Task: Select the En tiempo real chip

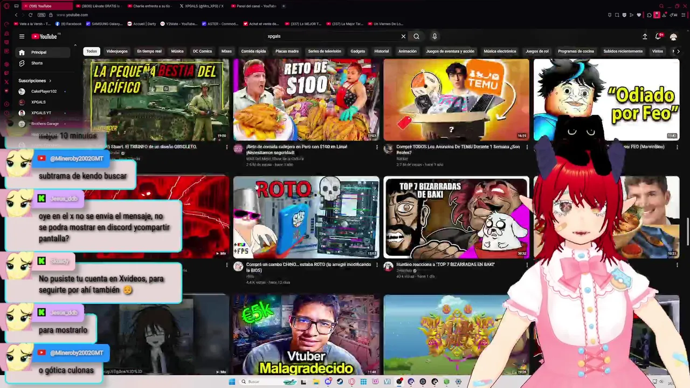Action: pyautogui.click(x=149, y=51)
